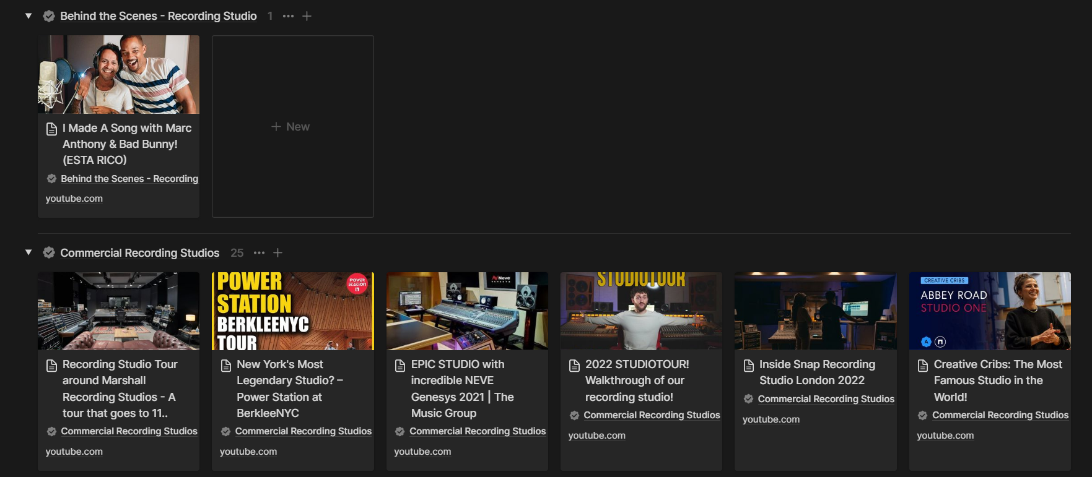Screen dimensions: 1092x477
Task: Open youtube.com link on I Made A Song card
Action: pyautogui.click(x=74, y=199)
